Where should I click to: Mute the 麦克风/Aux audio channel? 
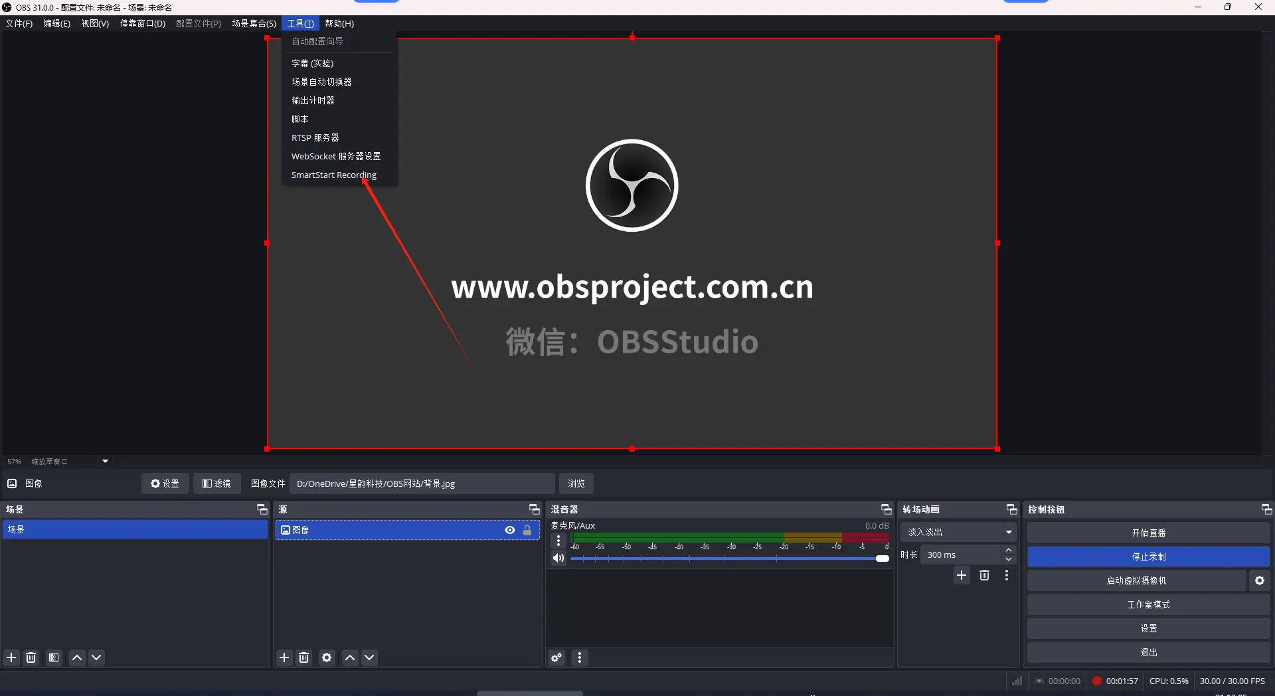click(x=558, y=558)
